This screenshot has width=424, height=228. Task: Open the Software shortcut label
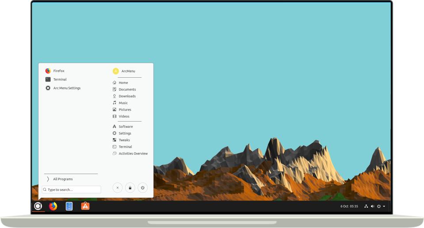[x=126, y=126]
